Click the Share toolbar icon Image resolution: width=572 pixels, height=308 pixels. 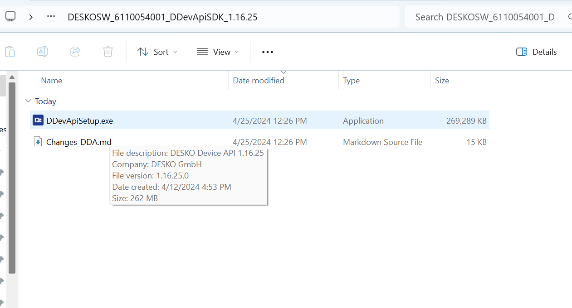tap(75, 52)
